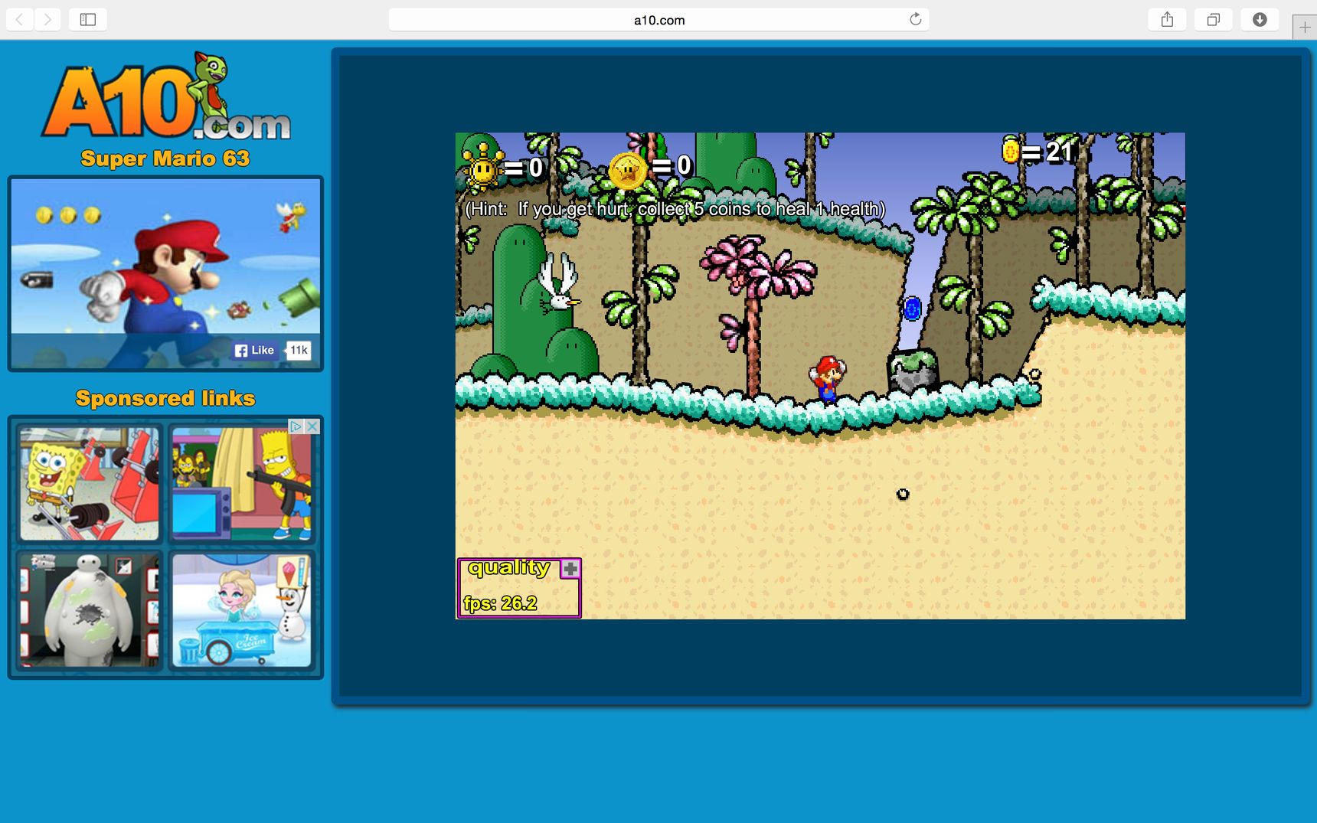The width and height of the screenshot is (1317, 823).
Task: Click the quality label in game
Action: (x=509, y=568)
